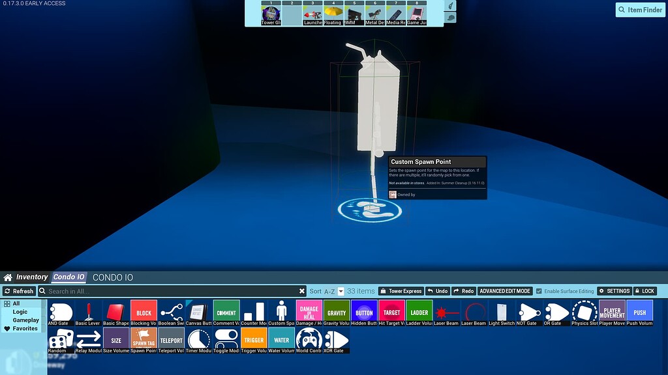Screen dimensions: 668x375
Task: Pick the Basic Lever item
Action: pos(88,312)
